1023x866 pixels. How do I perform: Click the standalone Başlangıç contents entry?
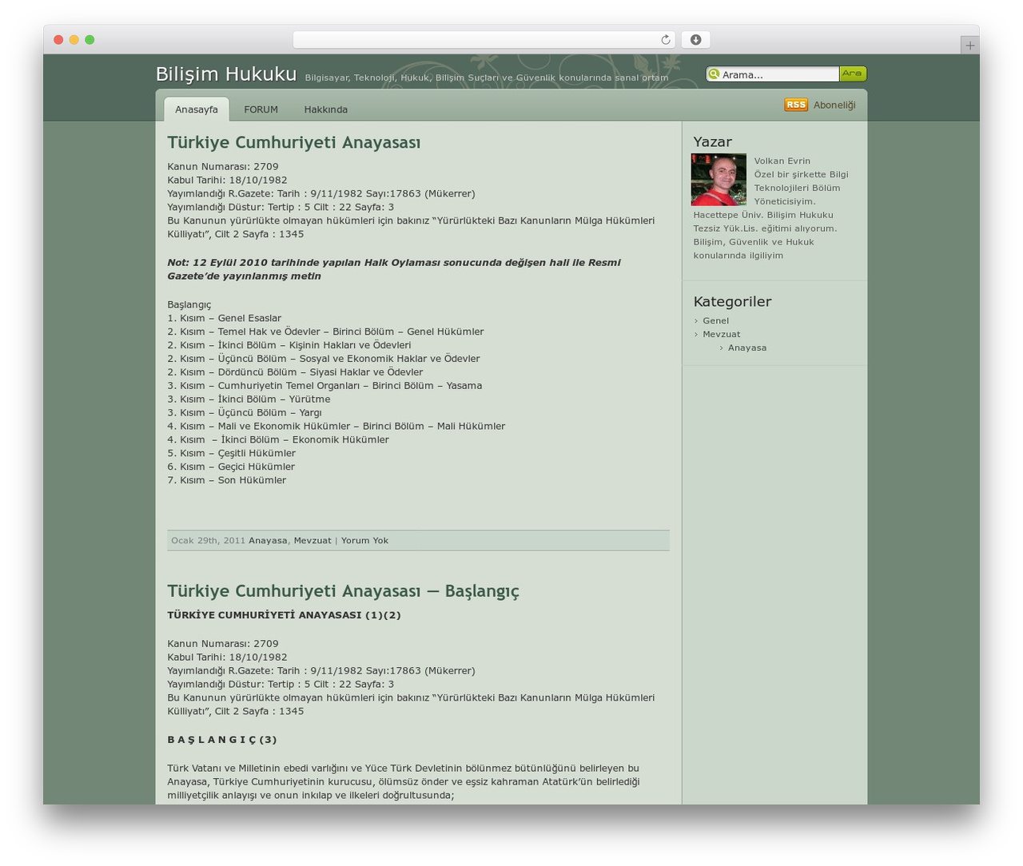(189, 304)
